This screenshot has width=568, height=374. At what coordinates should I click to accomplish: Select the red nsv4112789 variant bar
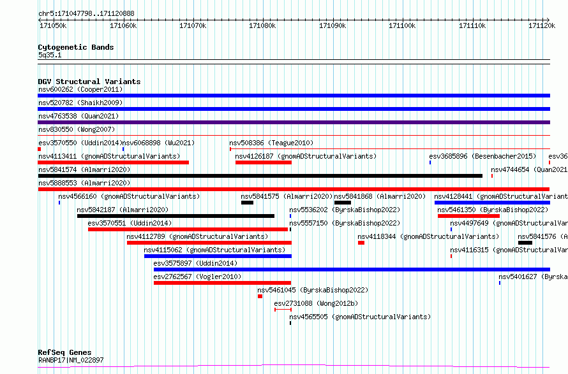point(209,243)
